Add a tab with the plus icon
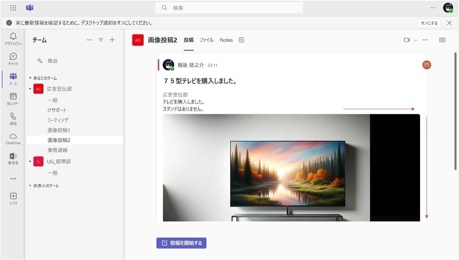 [x=241, y=40]
